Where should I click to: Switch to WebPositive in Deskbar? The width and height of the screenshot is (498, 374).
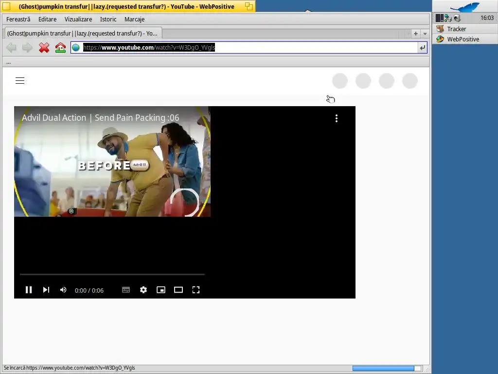coord(465,39)
